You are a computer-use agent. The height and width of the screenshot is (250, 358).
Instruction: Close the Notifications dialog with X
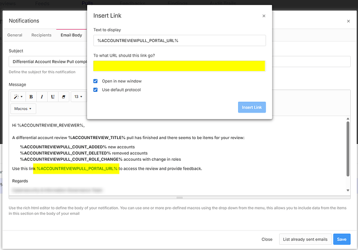click(348, 21)
